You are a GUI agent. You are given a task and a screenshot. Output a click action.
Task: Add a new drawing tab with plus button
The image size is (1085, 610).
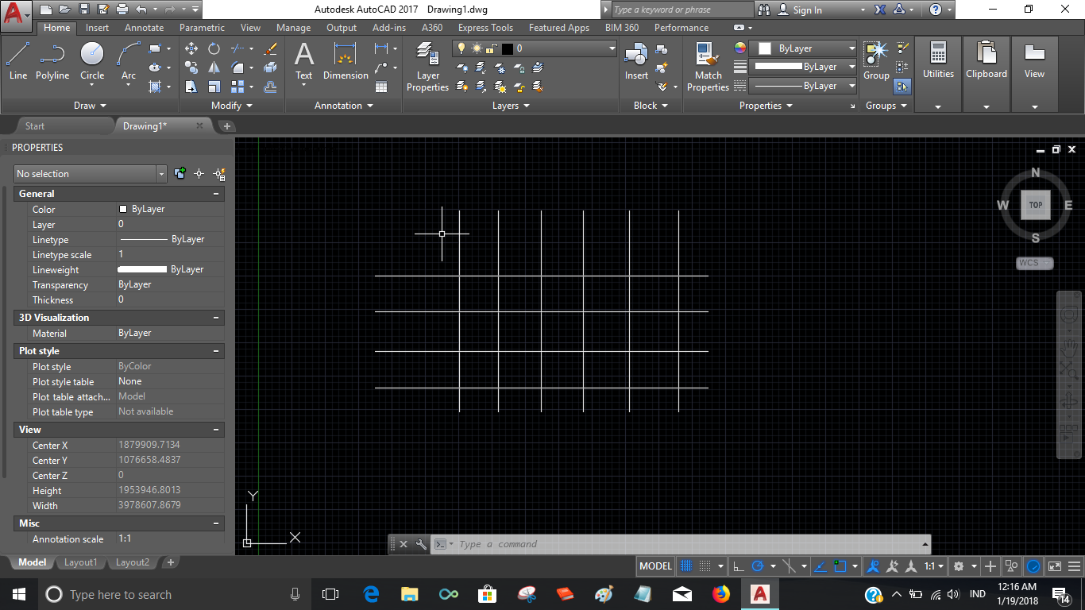tap(226, 126)
